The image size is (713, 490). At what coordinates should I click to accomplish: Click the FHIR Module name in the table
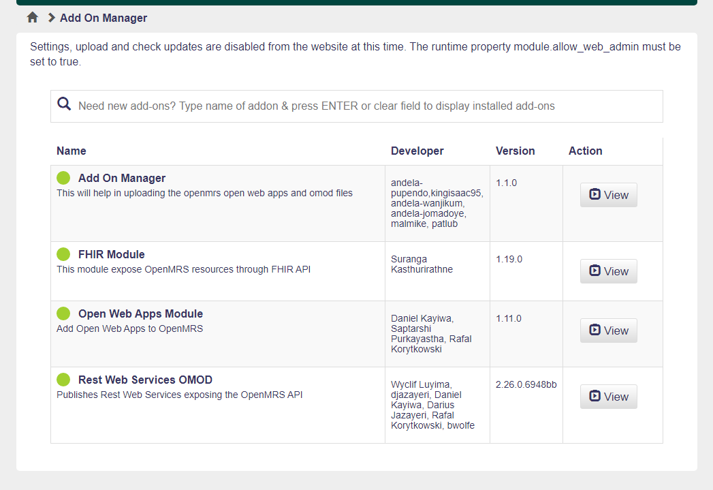coord(111,255)
